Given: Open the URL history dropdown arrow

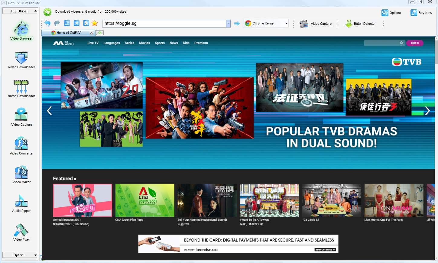Looking at the screenshot, I should tap(228, 23).
